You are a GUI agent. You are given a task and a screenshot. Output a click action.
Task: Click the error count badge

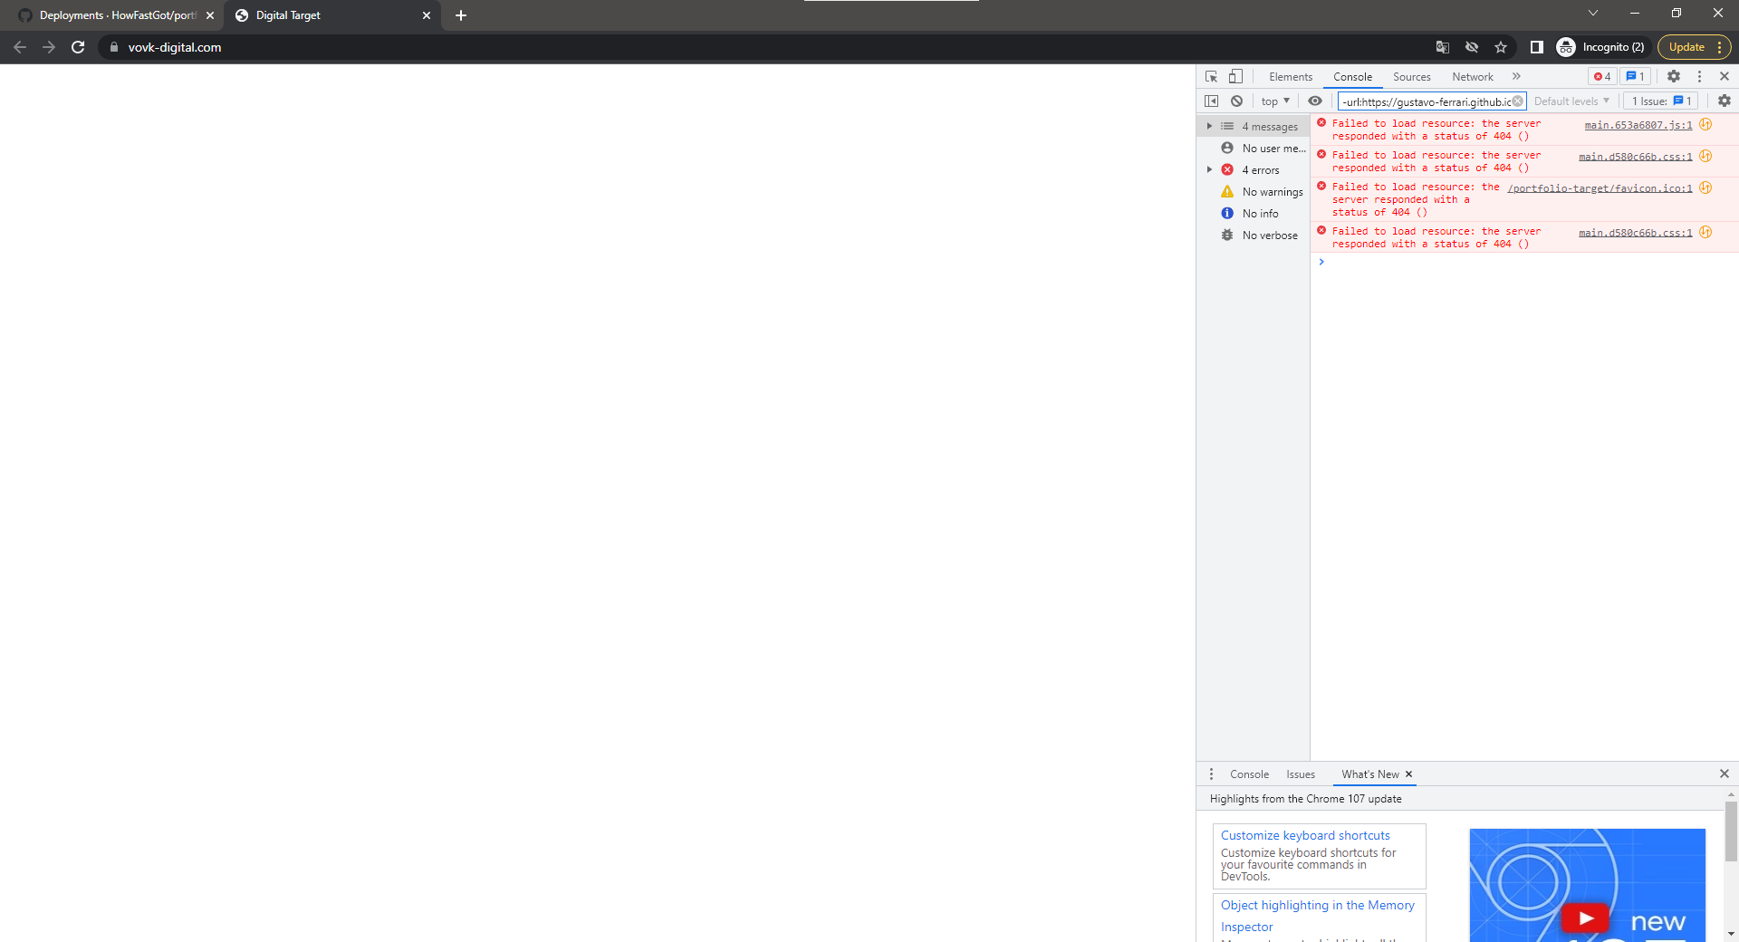pos(1600,76)
